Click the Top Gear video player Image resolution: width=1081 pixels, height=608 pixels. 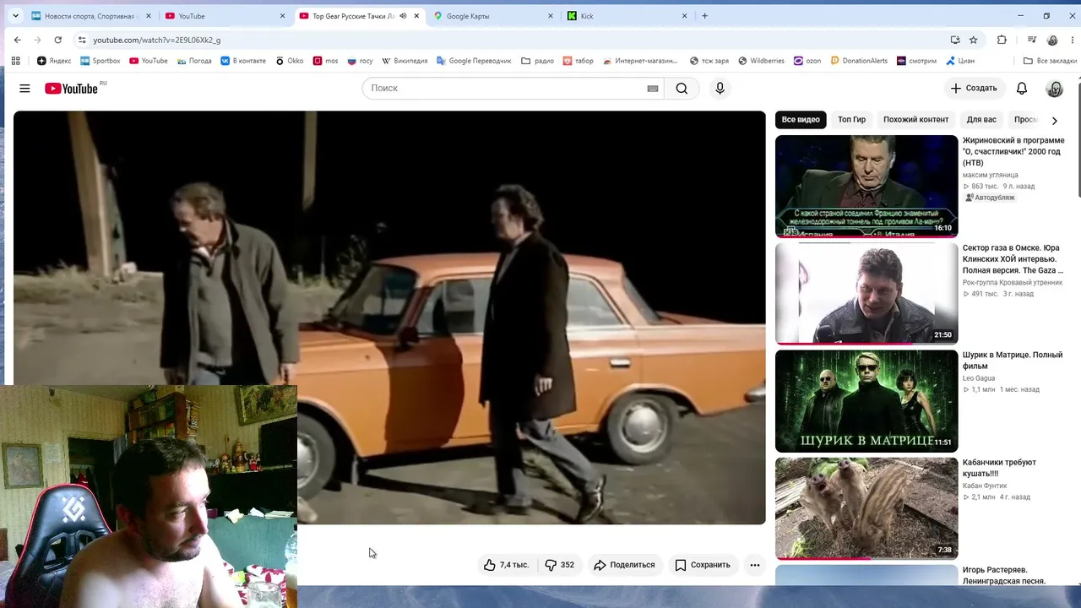(389, 318)
